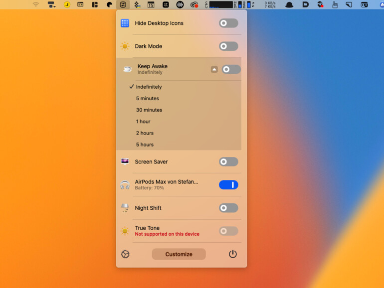The image size is (384, 288).
Task: Click the split layout panel menu bar icon
Action: [x=95, y=4]
